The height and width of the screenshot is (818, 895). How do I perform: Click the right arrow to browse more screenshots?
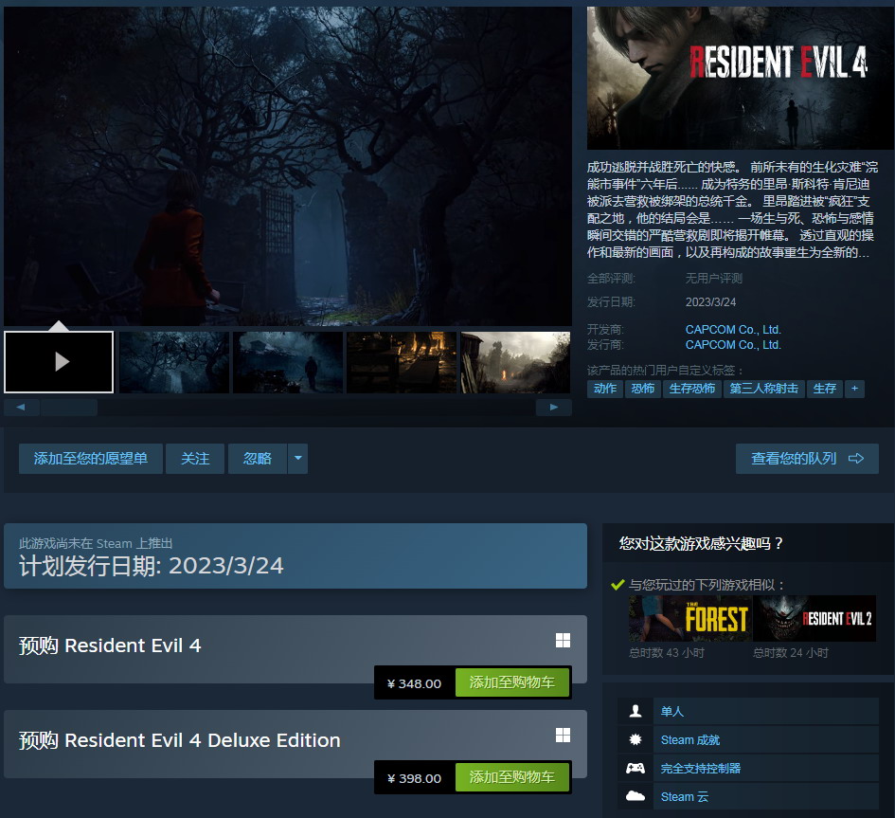[554, 407]
